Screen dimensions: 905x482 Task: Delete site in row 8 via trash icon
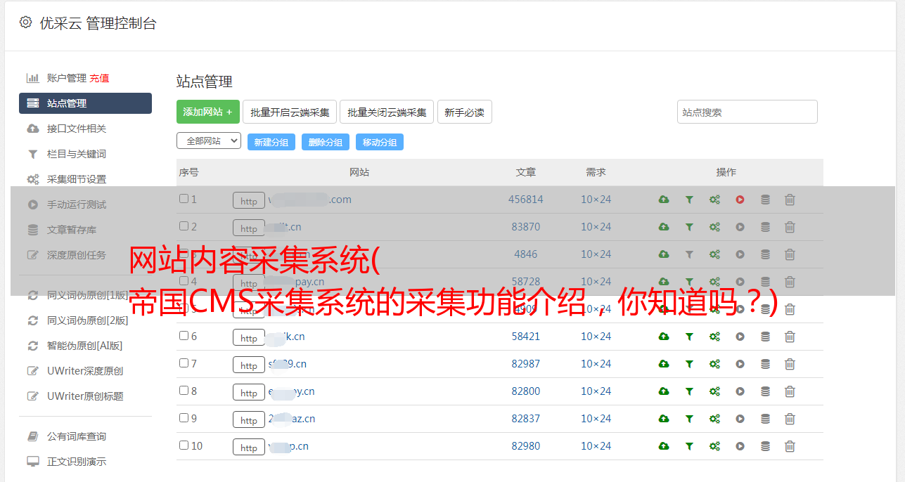[x=790, y=391]
